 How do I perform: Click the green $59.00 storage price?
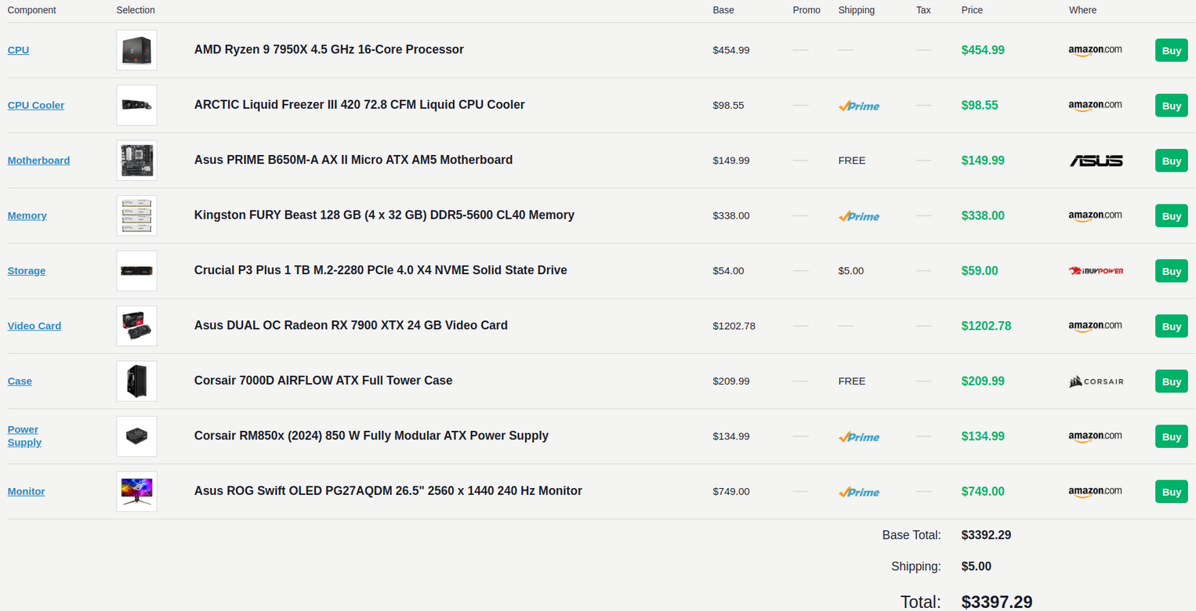(x=980, y=271)
